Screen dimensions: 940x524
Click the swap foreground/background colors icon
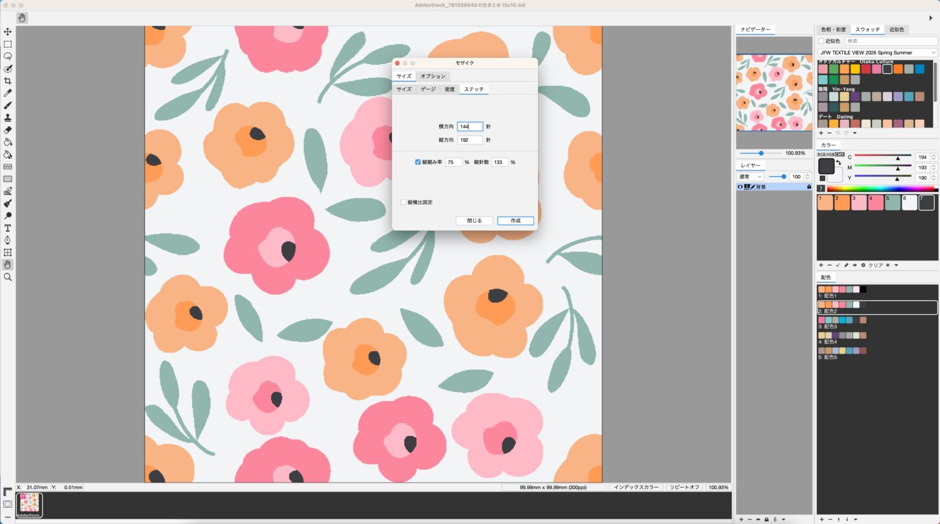838,163
